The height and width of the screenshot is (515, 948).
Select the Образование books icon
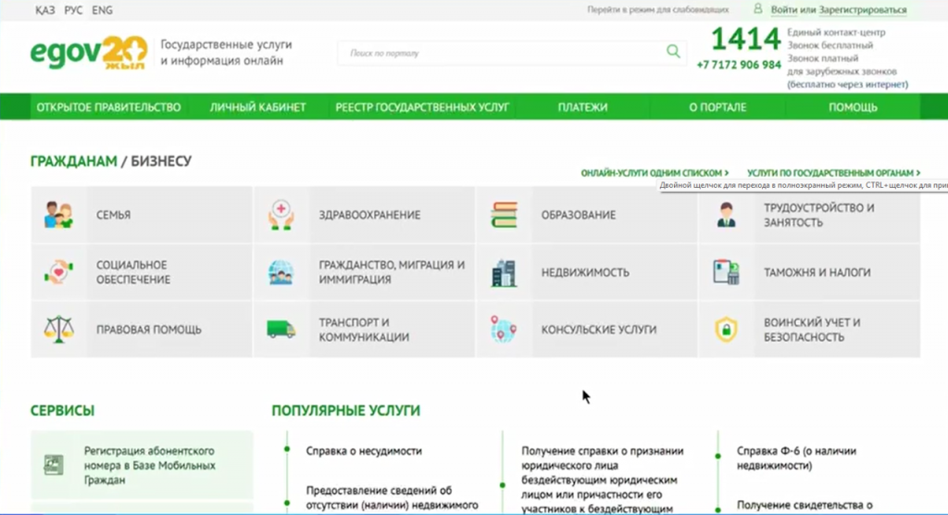(504, 215)
